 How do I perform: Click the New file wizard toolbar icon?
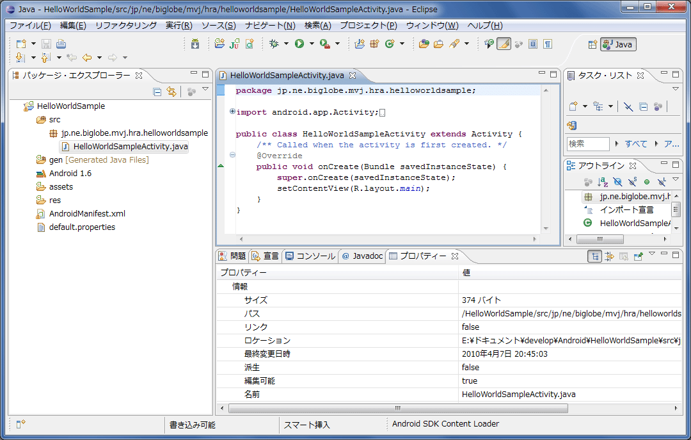coord(20,44)
